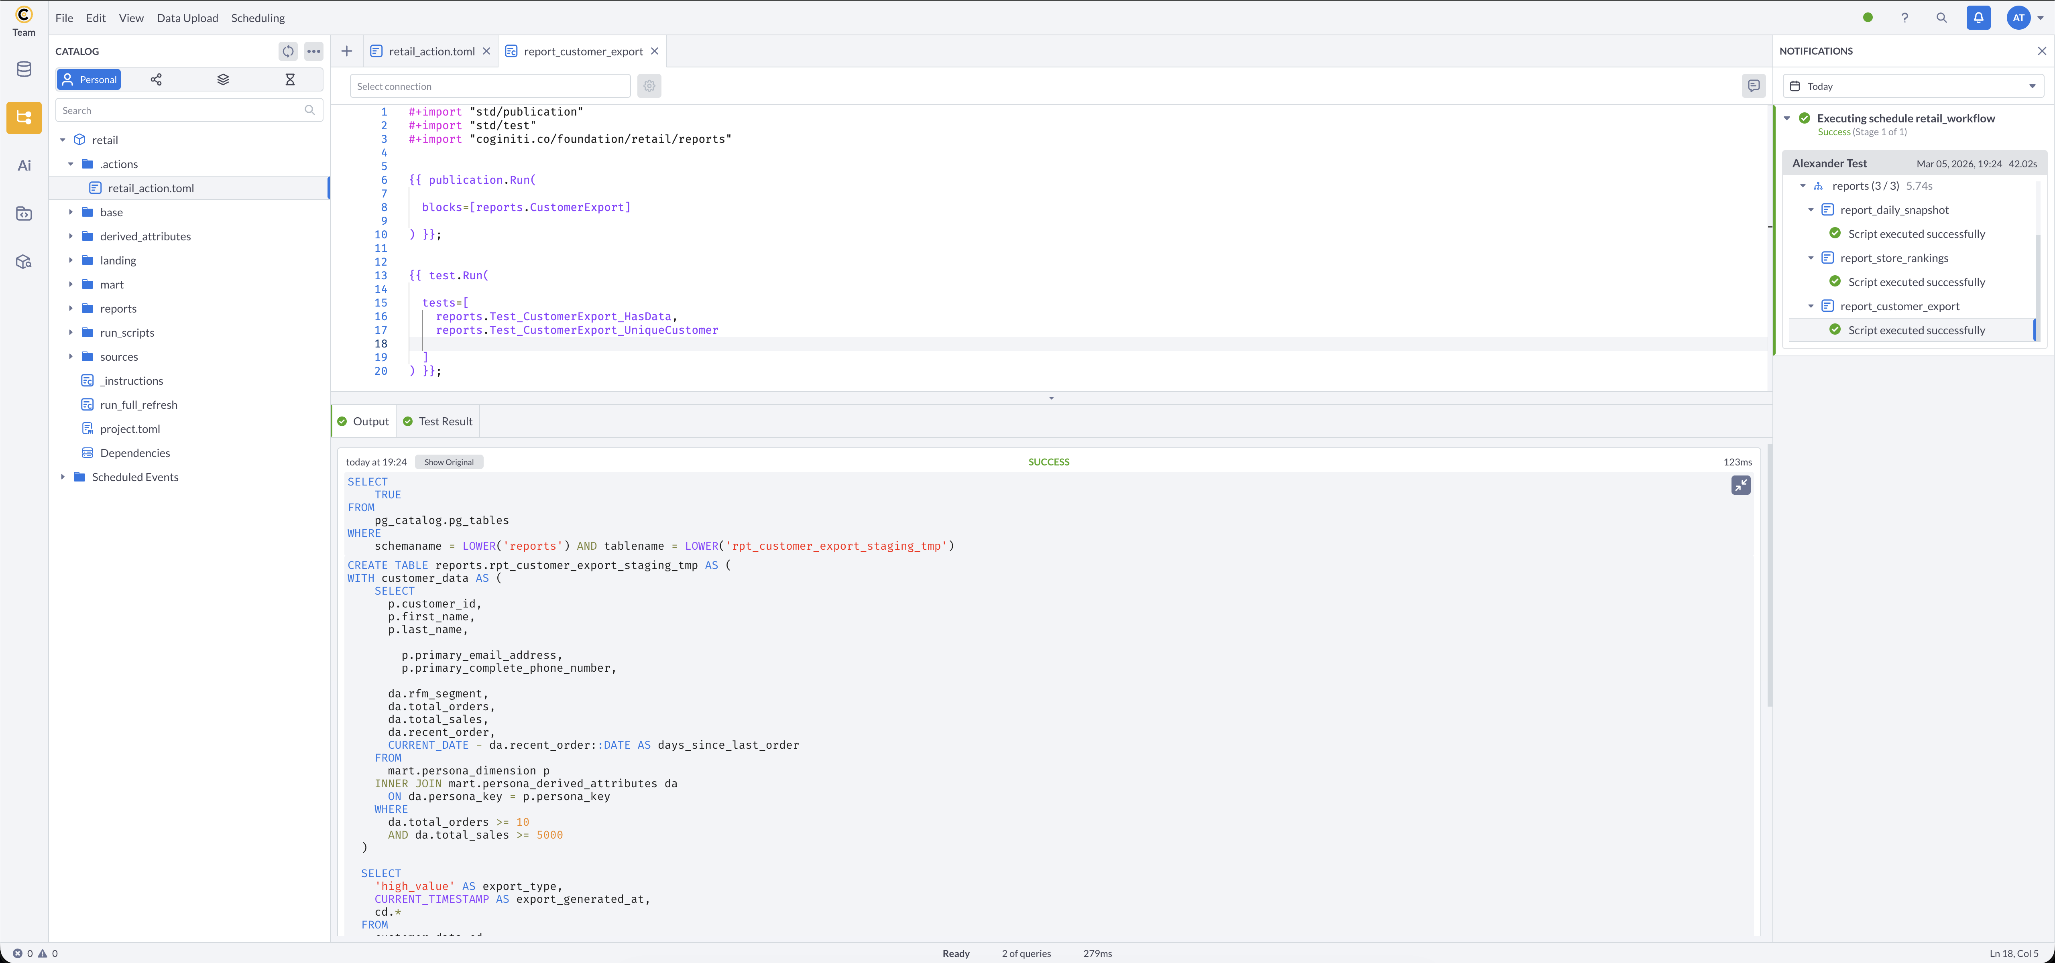Viewport: 2055px width, 963px height.
Task: Open catalog more options ellipsis menu
Action: [x=314, y=51]
